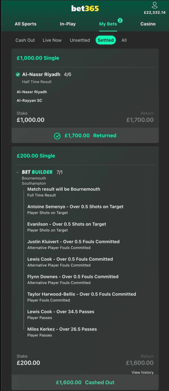The width and height of the screenshot is (169, 391).
Task: Click the bet365 logo
Action: pos(85,9)
